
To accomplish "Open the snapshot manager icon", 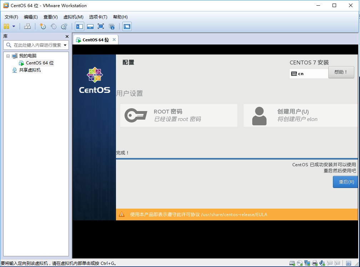I will [x=64, y=26].
